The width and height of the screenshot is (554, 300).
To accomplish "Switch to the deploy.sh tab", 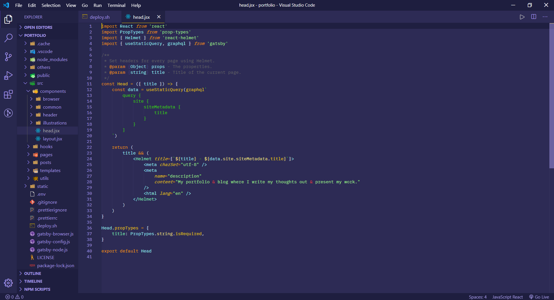I will coord(99,17).
